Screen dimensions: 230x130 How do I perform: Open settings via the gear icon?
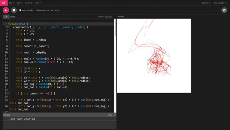pyautogui.click(x=224, y=10)
